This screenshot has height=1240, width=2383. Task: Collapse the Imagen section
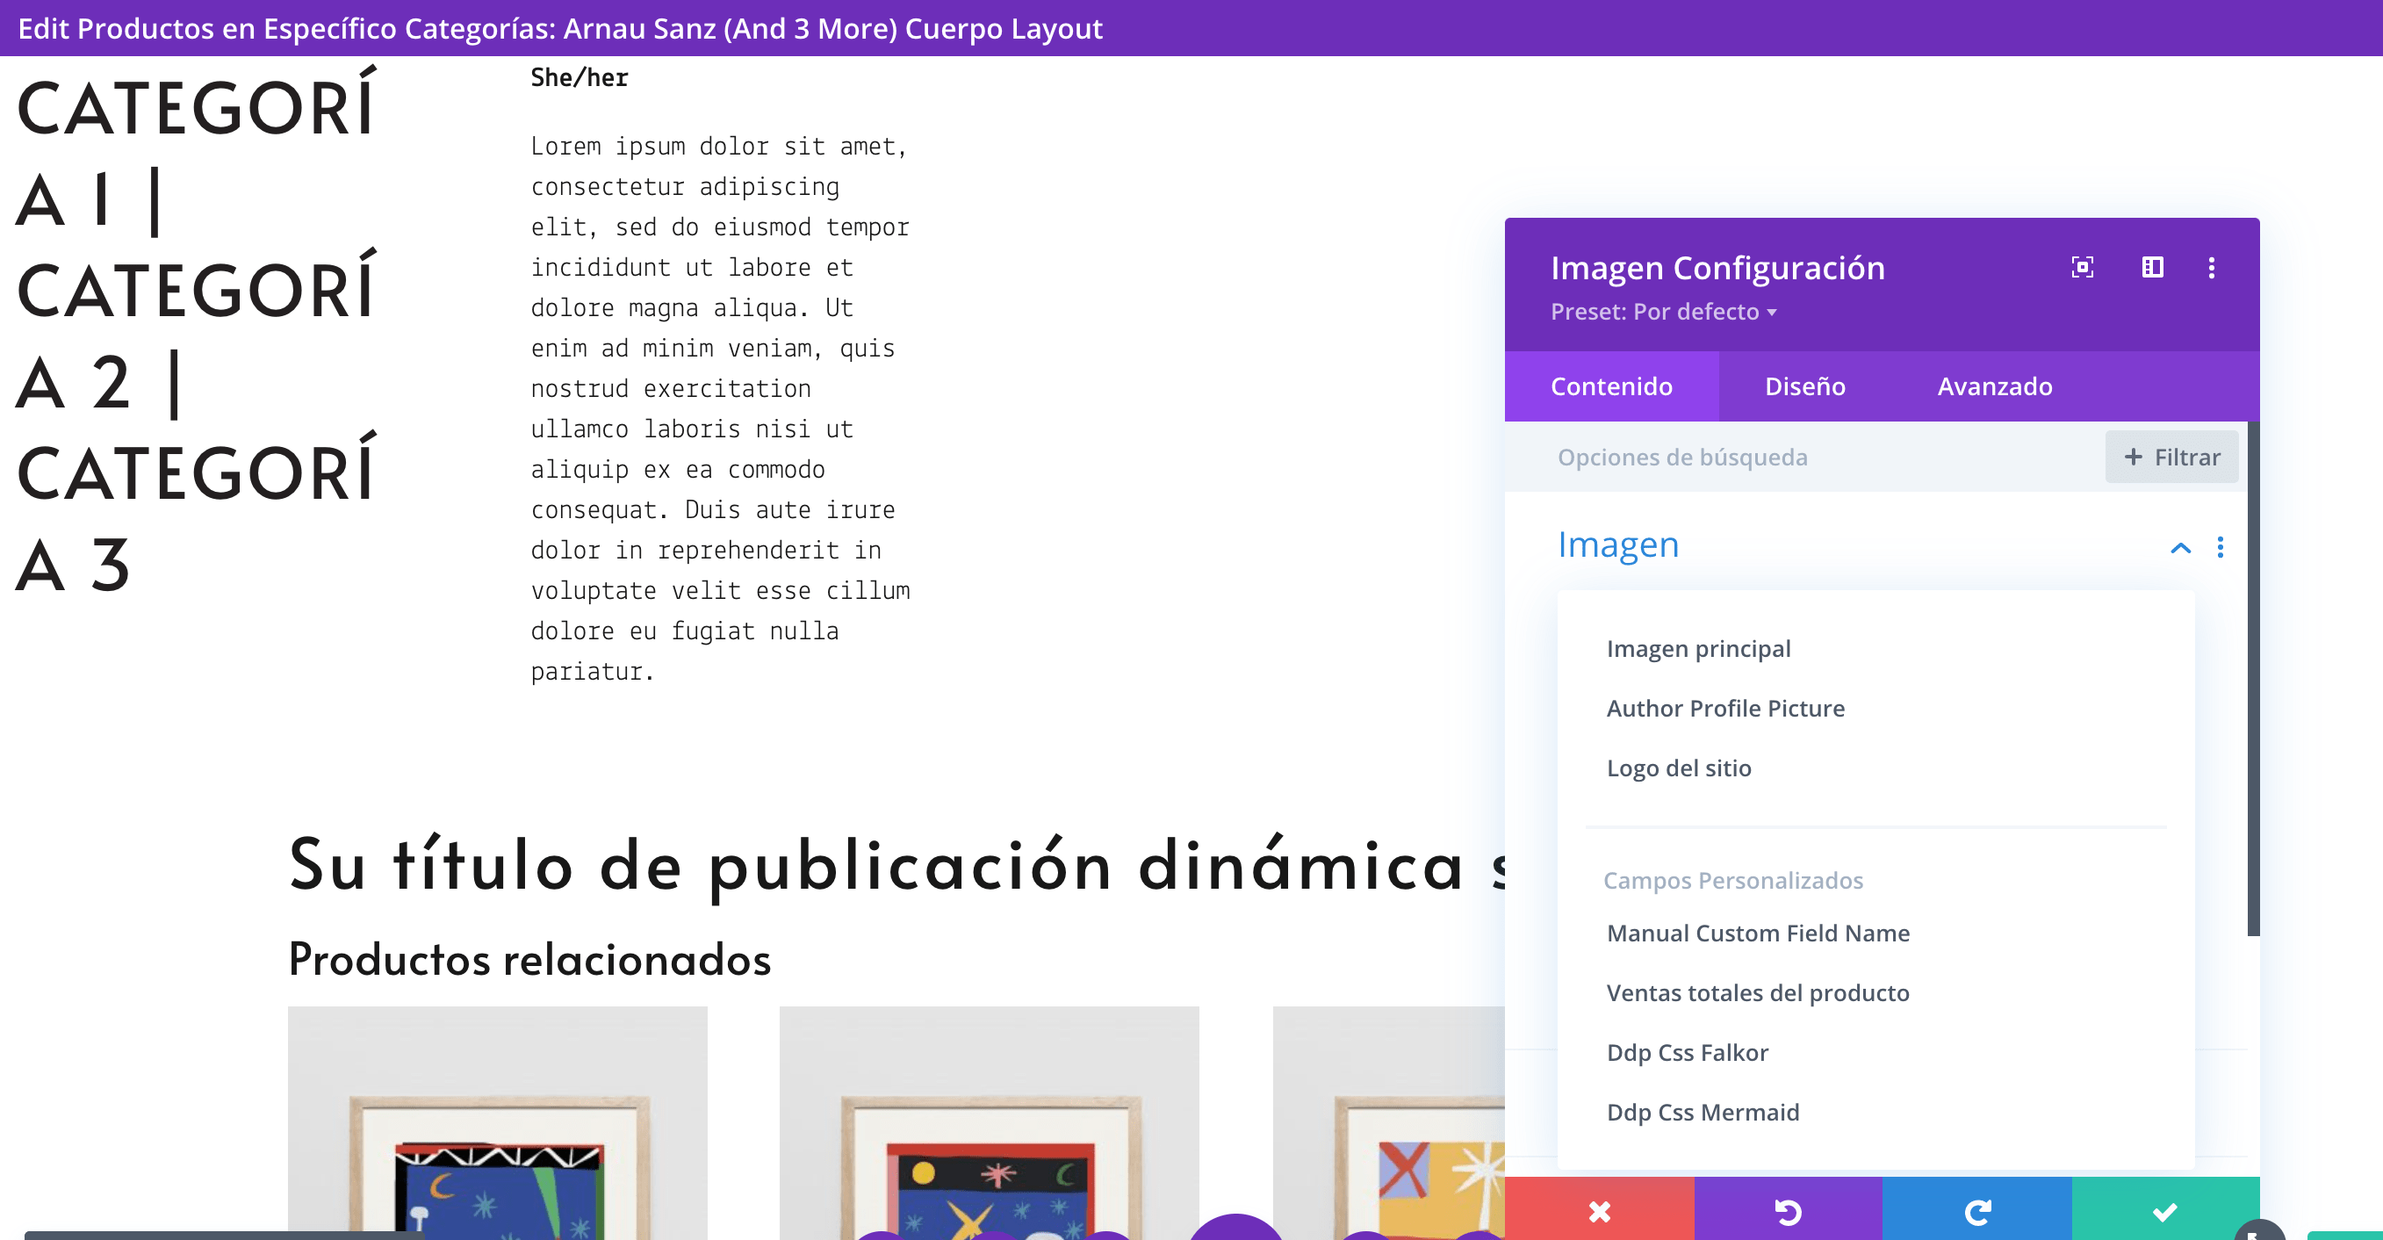pos(2179,547)
